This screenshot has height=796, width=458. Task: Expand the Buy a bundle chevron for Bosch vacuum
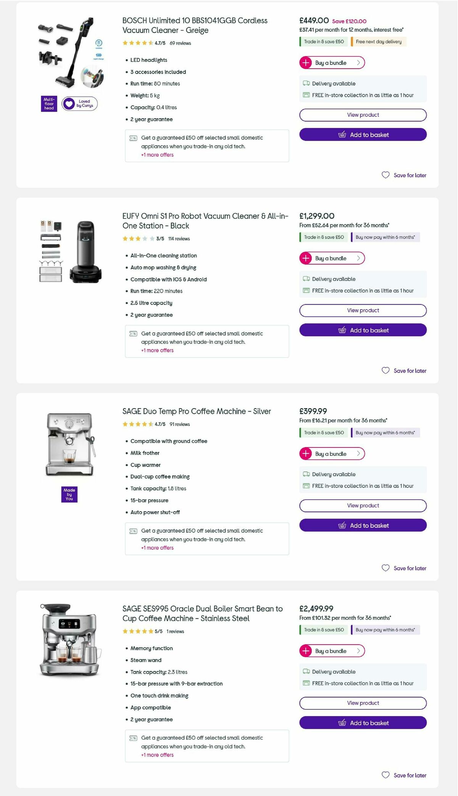point(358,63)
